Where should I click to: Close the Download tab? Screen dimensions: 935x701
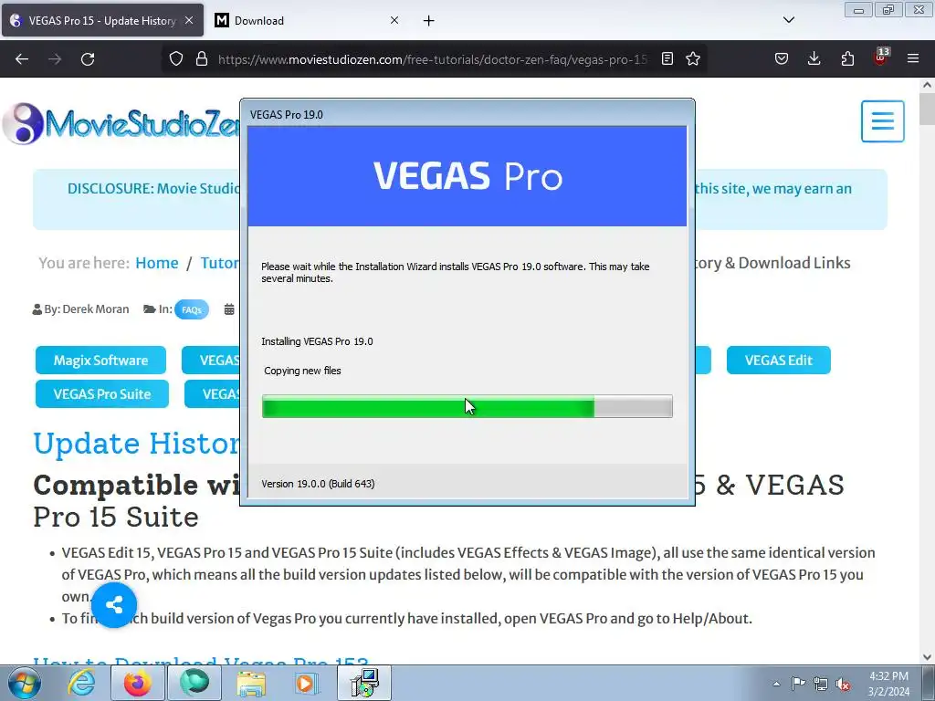tap(394, 20)
